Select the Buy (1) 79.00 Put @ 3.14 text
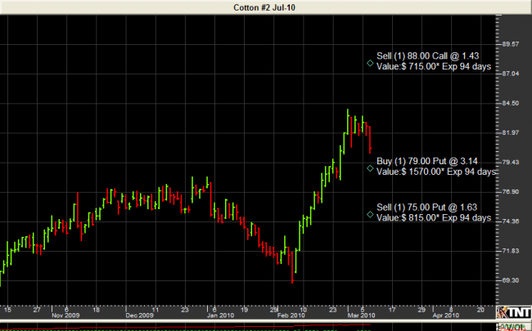The width and height of the screenshot is (532, 331). [x=426, y=161]
